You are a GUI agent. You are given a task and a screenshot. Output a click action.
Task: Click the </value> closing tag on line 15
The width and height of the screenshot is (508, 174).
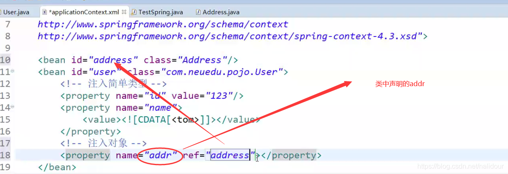[238, 120]
